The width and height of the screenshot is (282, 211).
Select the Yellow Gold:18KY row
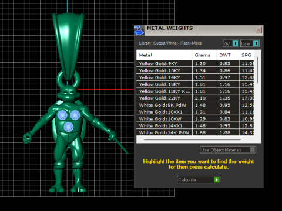195,84
